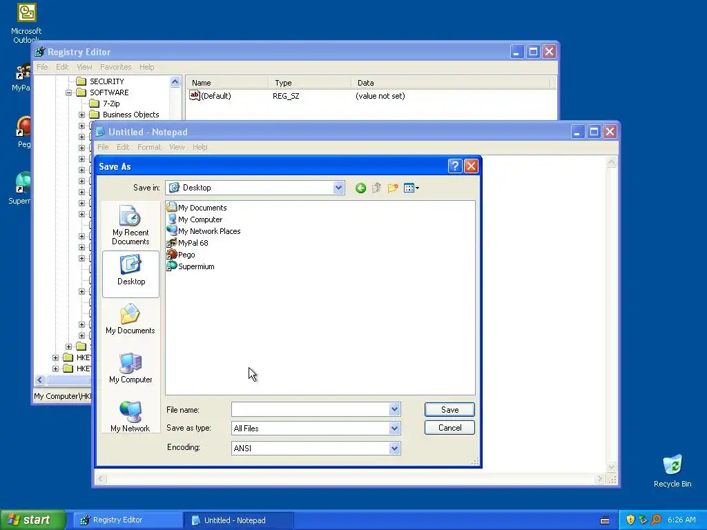
Task: Select My Computer in the places bar
Action: [x=130, y=369]
